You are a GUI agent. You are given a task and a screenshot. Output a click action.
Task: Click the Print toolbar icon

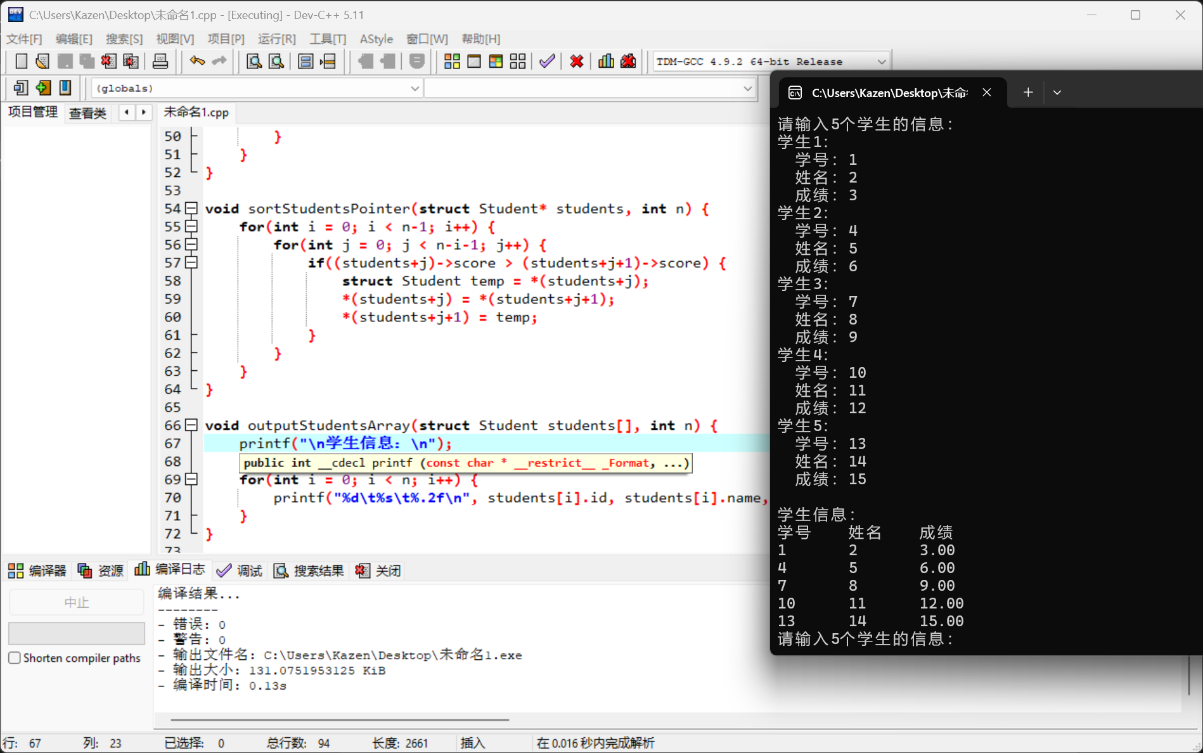pyautogui.click(x=160, y=61)
